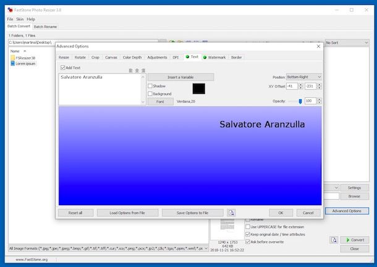Image resolution: width=377 pixels, height=267 pixels.
Task: Click the green play icon on the Convert button
Action: [x=348, y=240]
